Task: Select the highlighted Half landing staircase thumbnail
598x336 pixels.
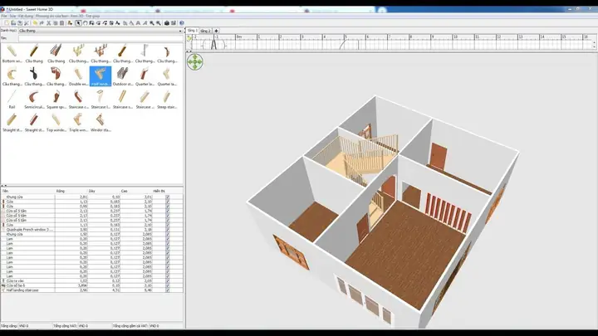Action: pos(100,76)
